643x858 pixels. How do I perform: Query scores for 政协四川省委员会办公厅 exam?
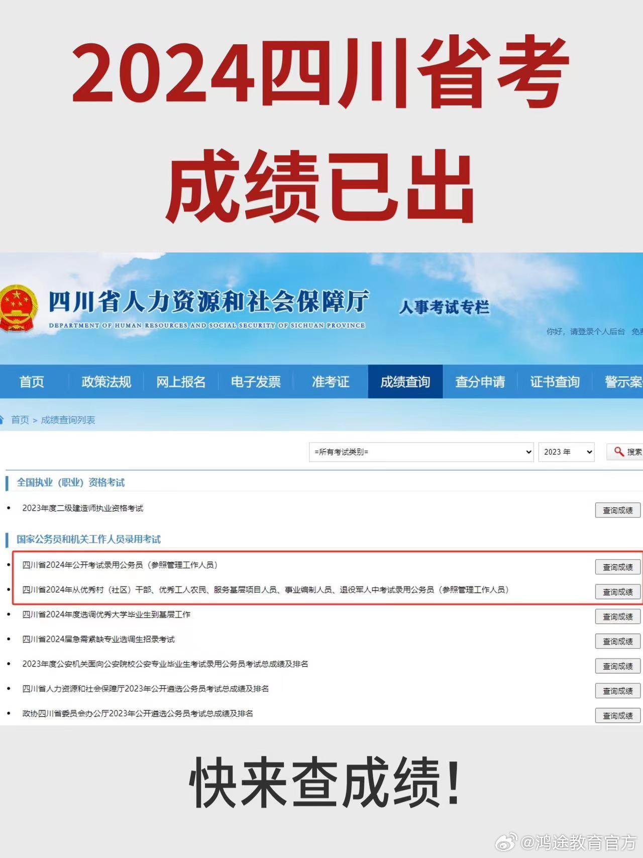[x=618, y=715]
